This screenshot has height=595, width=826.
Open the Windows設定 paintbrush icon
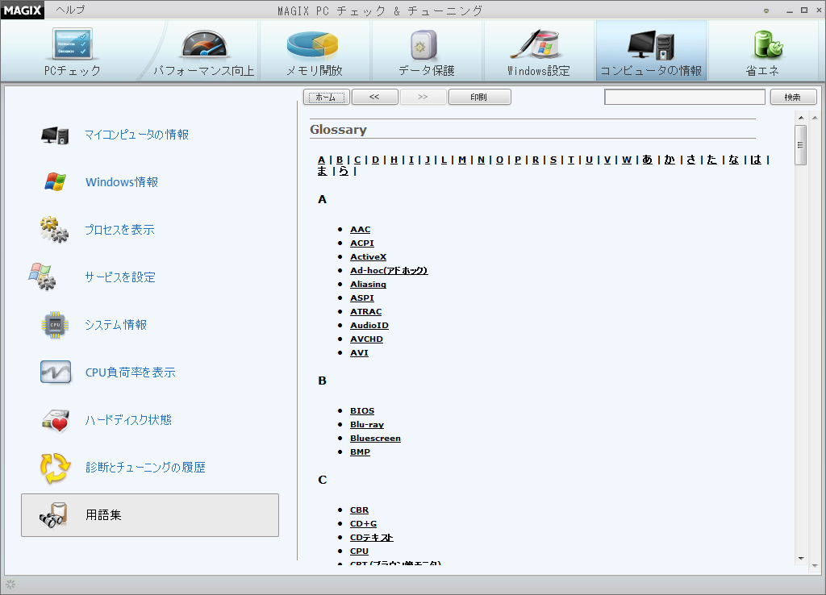(x=536, y=44)
